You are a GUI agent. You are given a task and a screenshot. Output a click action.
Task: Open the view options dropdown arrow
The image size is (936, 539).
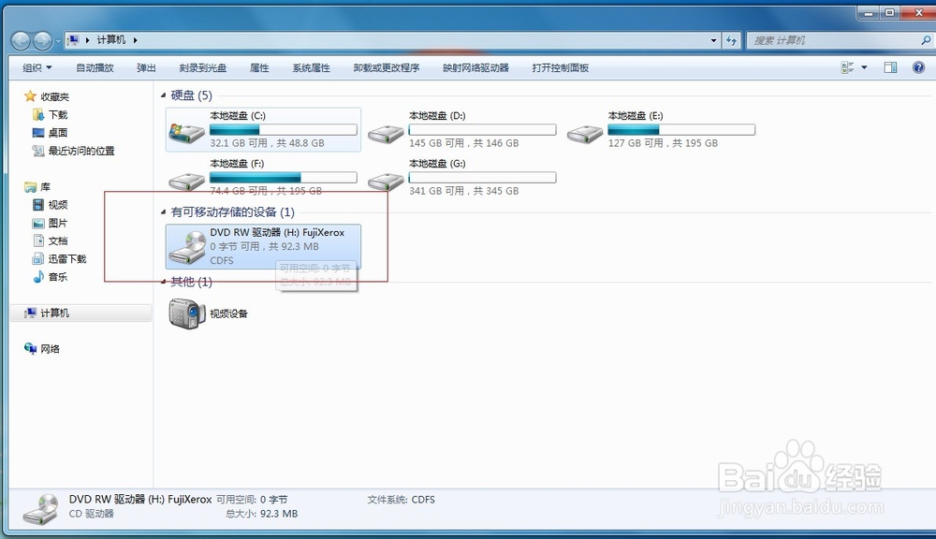[x=864, y=67]
